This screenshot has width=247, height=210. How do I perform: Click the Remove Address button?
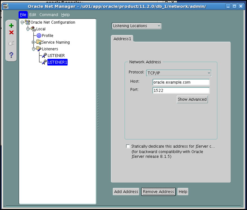158,192
